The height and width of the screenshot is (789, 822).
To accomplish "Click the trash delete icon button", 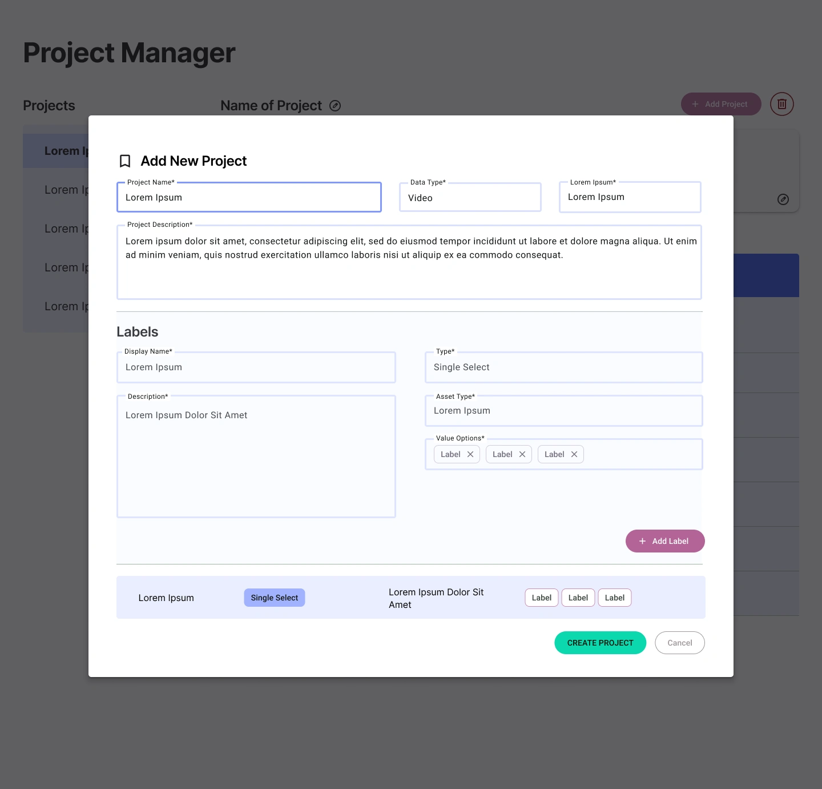I will pos(781,104).
